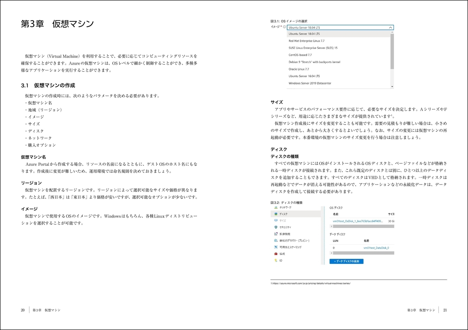Click the 継続的デリバリー delivery icon
This screenshot has height=330, width=468.
pos(276,240)
